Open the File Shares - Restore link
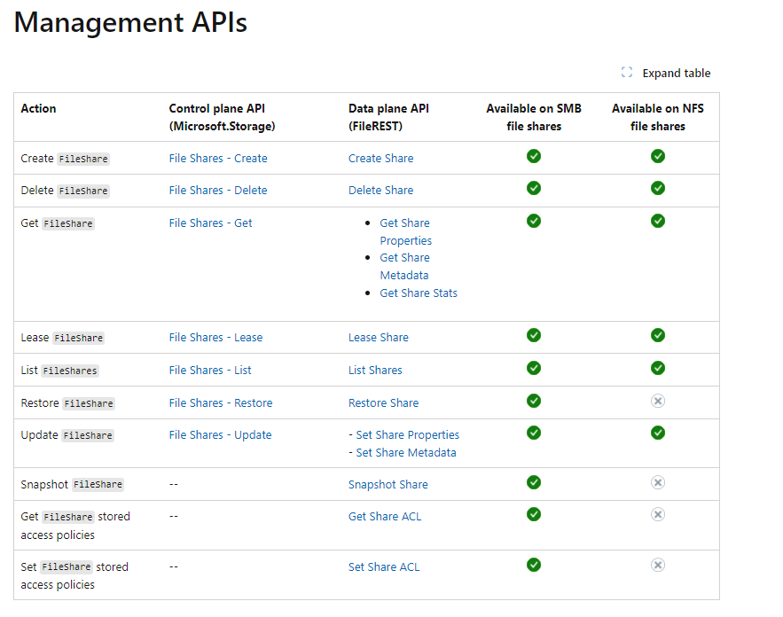The height and width of the screenshot is (617, 783). pyautogui.click(x=221, y=403)
